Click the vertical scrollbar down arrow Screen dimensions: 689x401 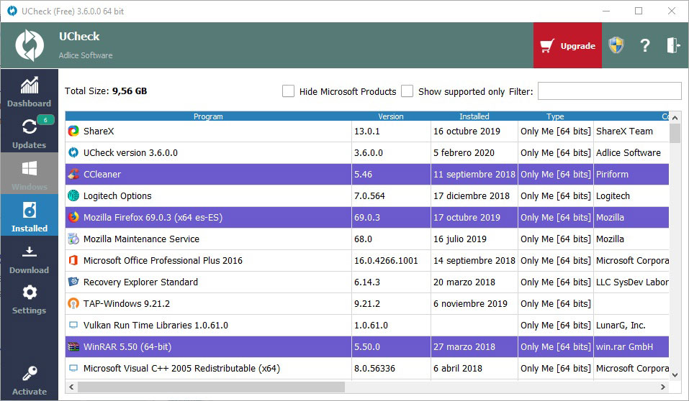point(675,375)
